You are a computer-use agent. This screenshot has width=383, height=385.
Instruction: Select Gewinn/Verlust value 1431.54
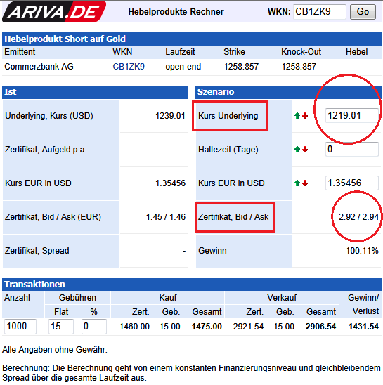[363, 327]
